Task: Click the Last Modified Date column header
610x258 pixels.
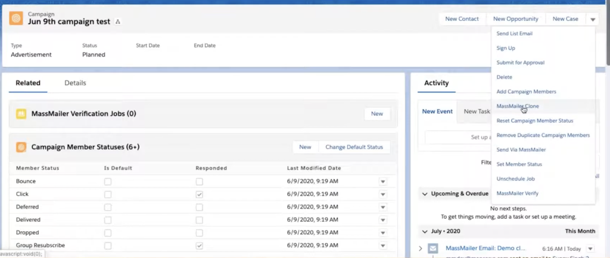Action: point(314,168)
